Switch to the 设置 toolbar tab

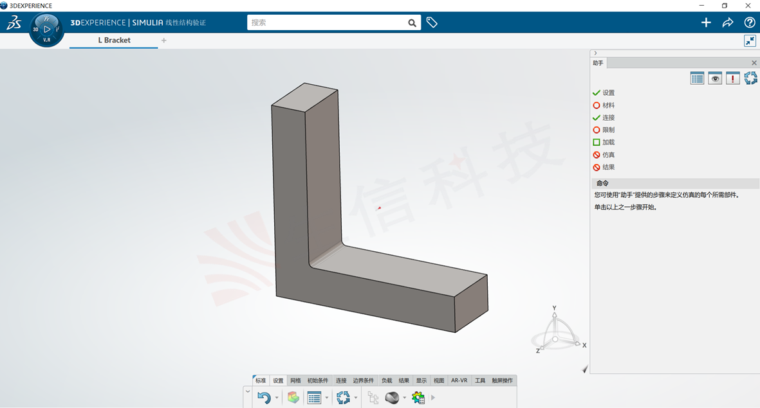tap(278, 380)
